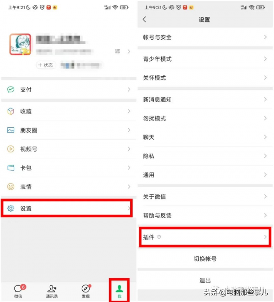Add a status with +状态 button

46,65
